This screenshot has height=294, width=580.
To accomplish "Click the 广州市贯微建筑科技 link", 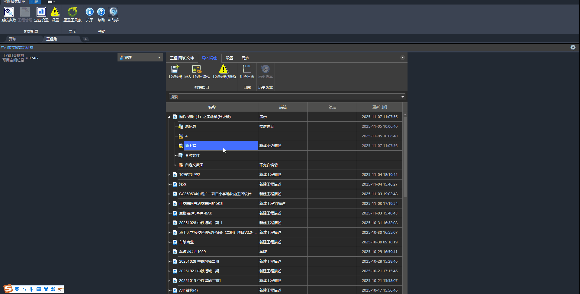I will click(x=17, y=48).
